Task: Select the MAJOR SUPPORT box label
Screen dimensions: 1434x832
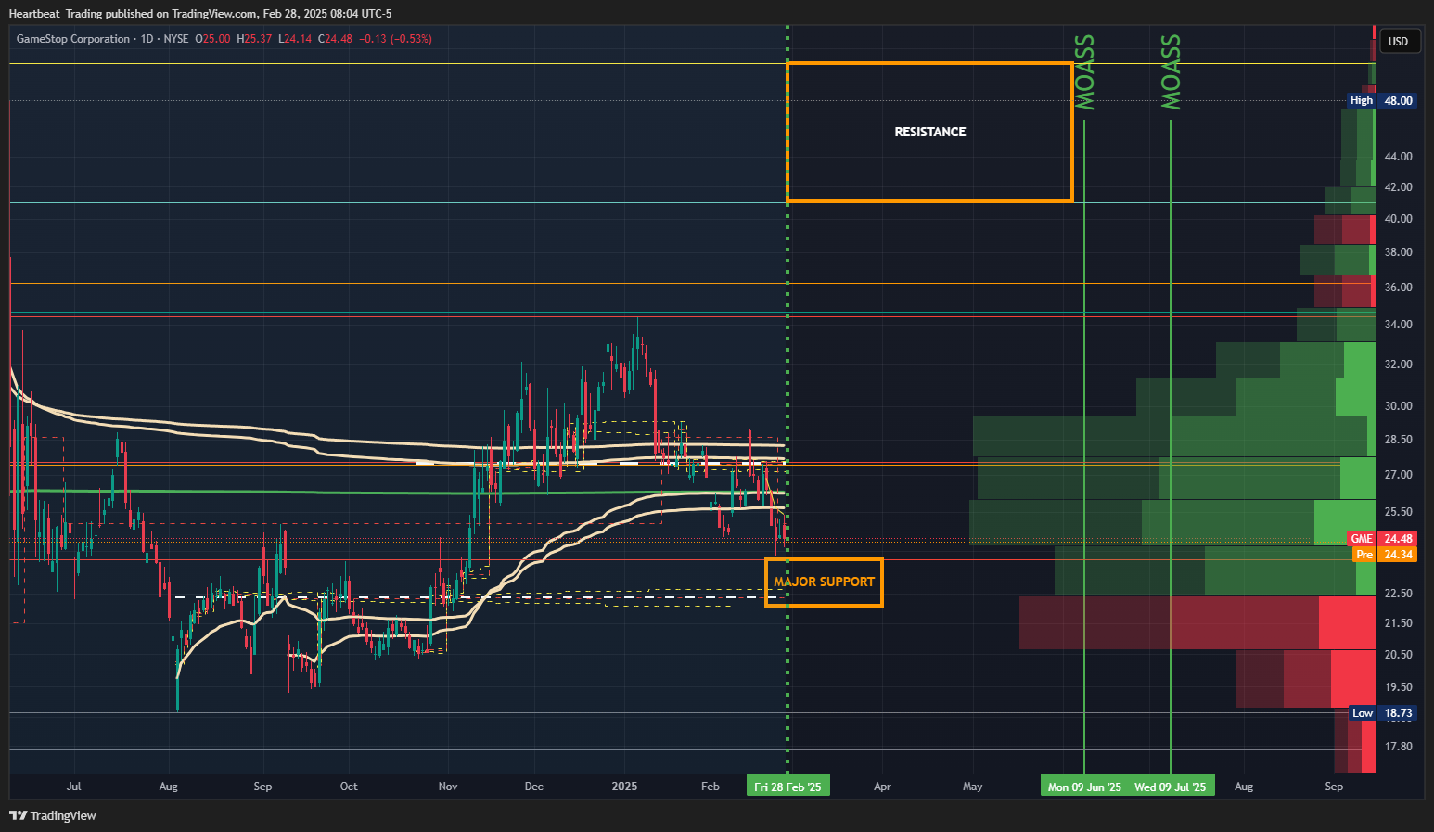Action: (x=825, y=582)
